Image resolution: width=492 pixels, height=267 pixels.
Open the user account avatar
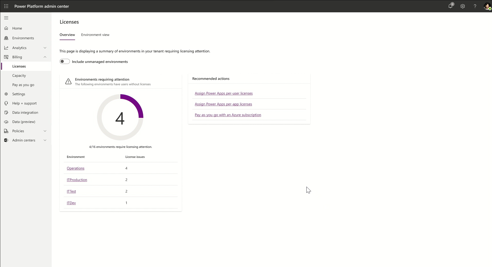pos(487,6)
